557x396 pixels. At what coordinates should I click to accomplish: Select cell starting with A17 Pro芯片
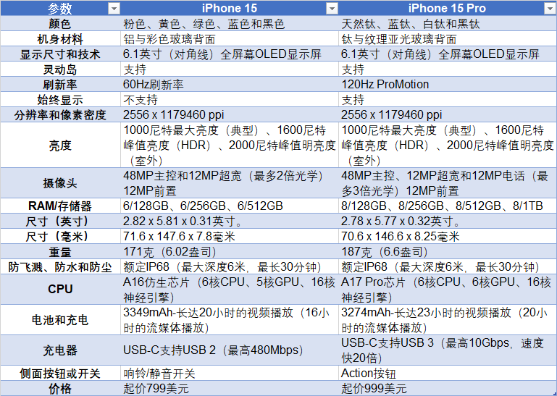click(x=448, y=289)
